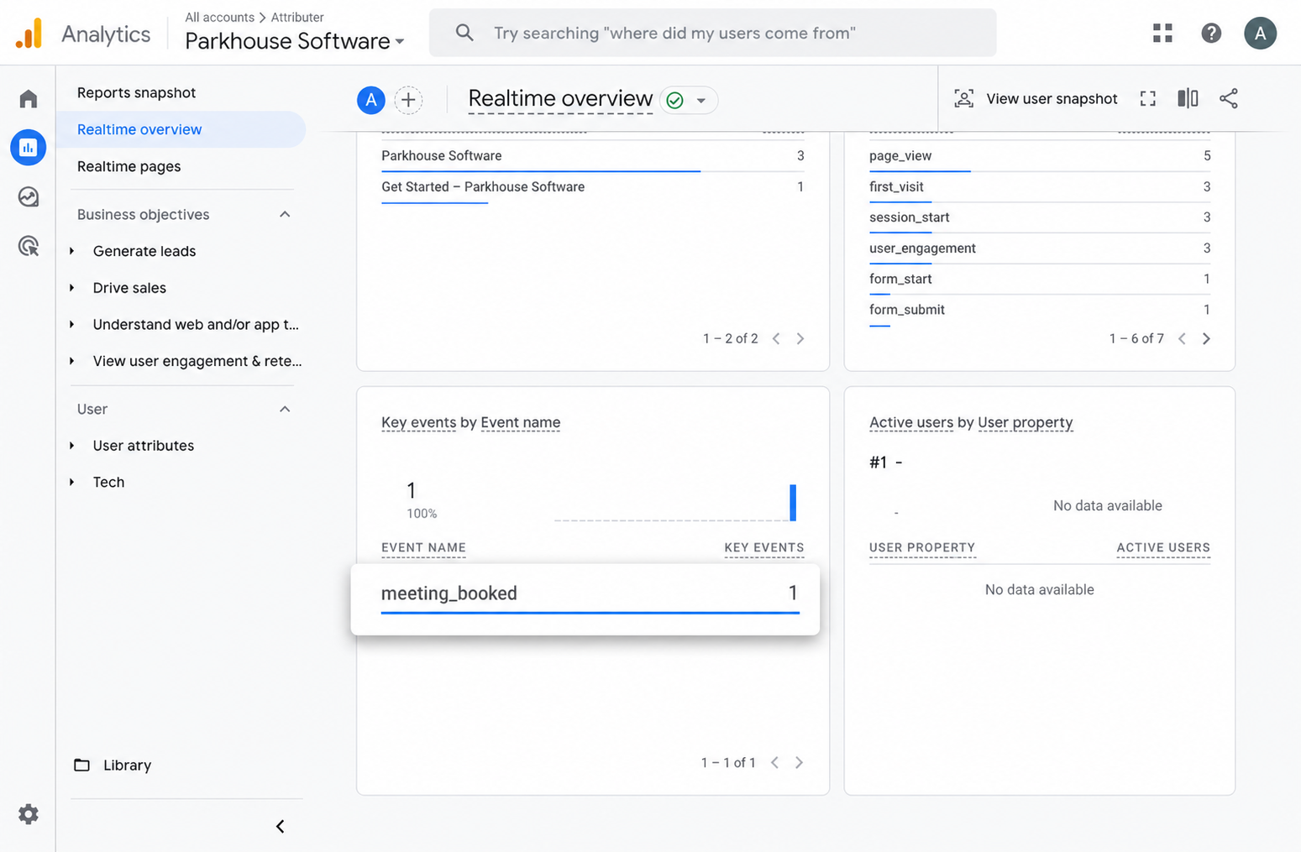Select 'Get Started – Parkhouse Software' page row
This screenshot has width=1301, height=852.
pyautogui.click(x=592, y=187)
